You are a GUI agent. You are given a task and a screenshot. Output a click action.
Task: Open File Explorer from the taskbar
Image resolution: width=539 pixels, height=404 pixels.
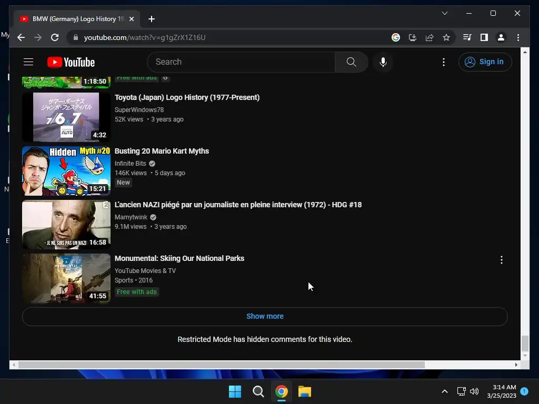(305, 391)
